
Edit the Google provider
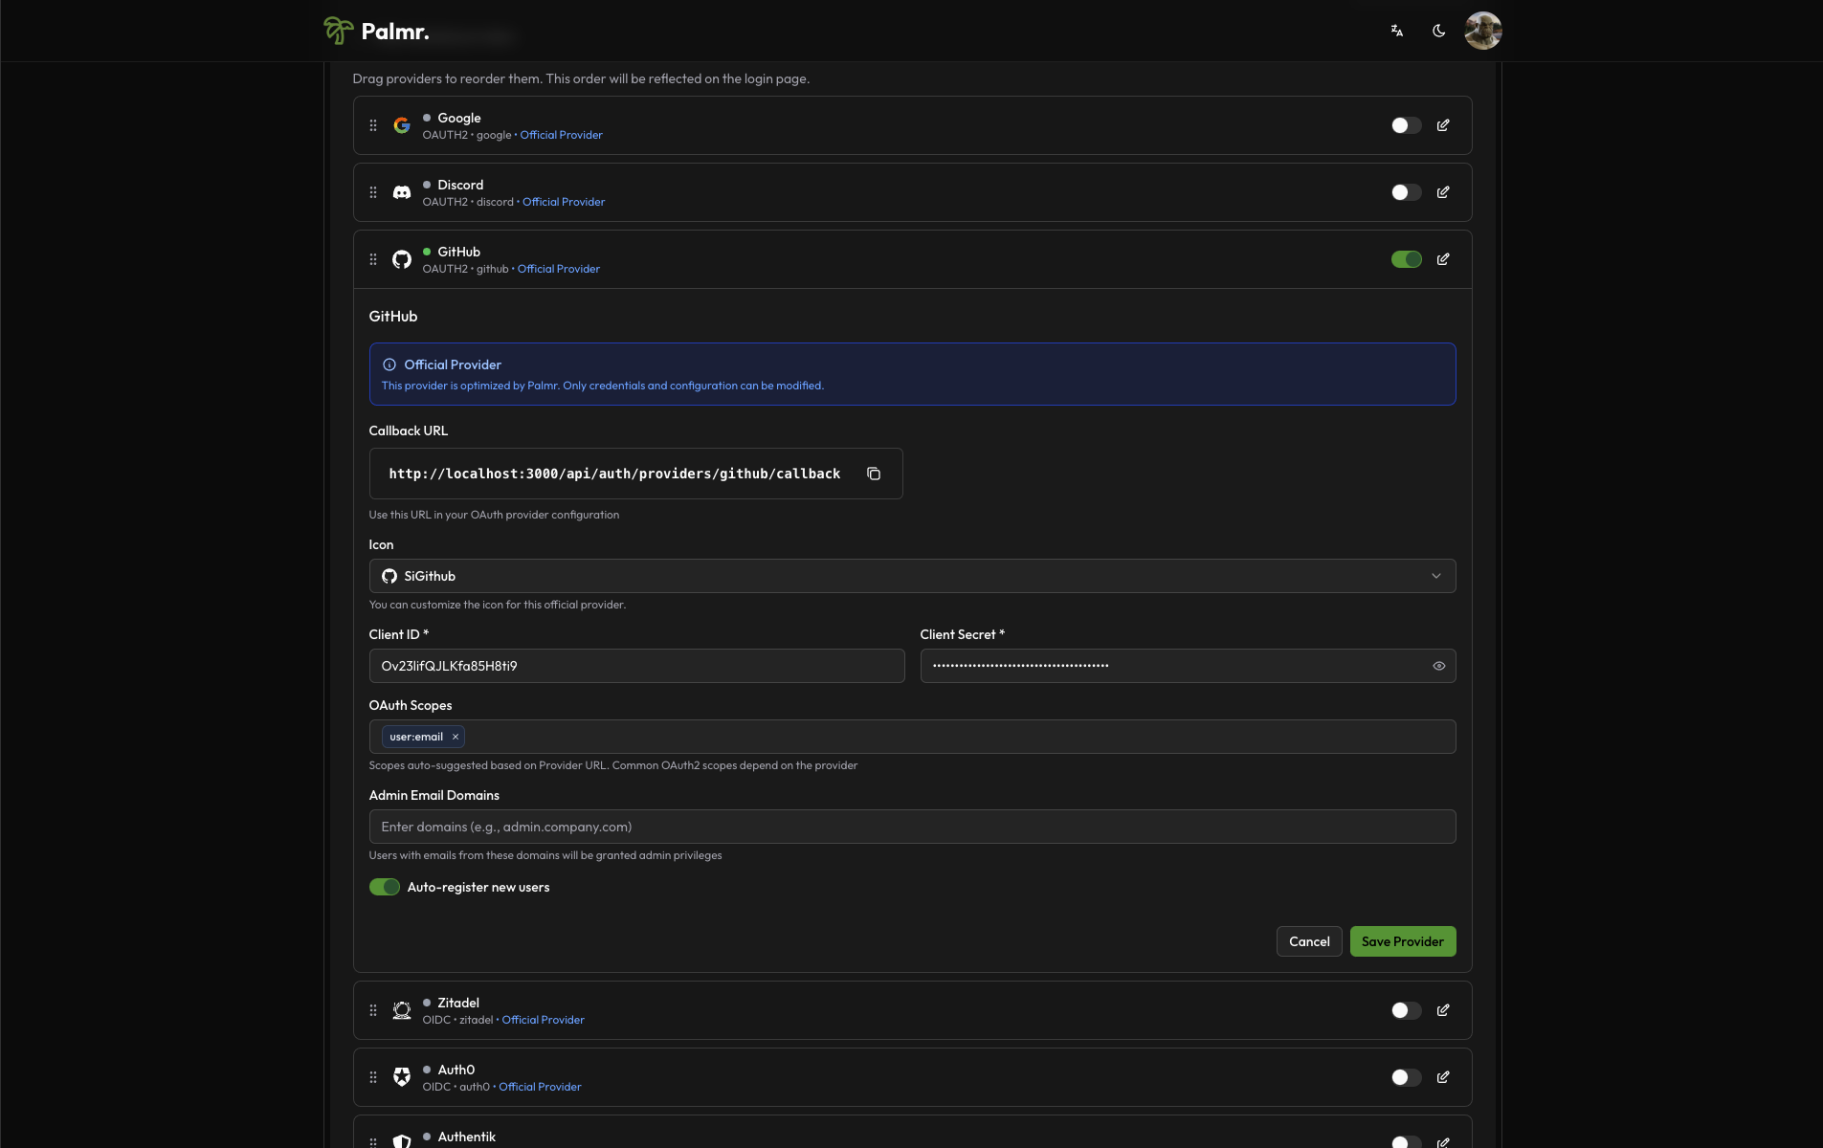[1443, 125]
